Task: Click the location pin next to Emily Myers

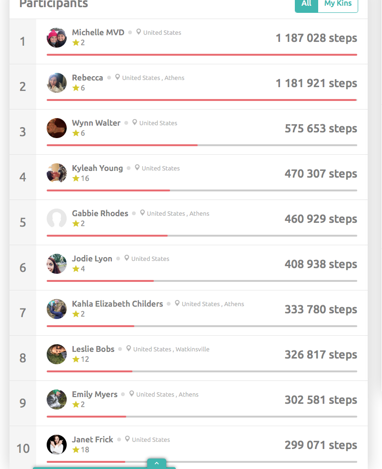Action: click(131, 394)
